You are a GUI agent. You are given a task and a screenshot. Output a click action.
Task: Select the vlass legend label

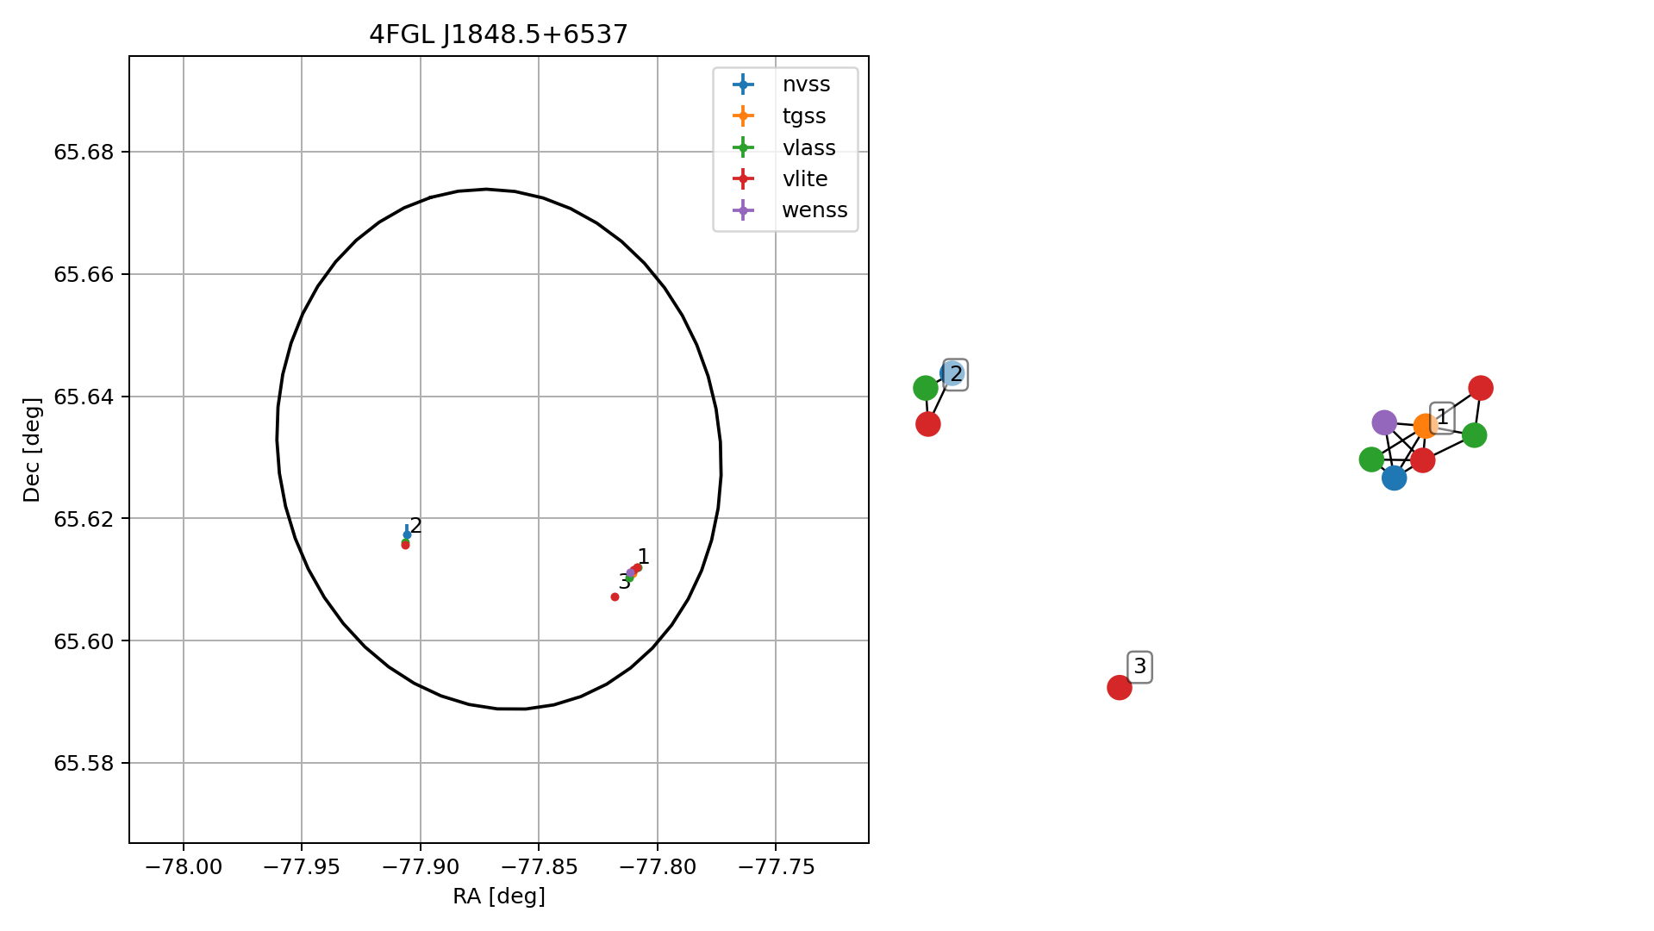click(x=808, y=147)
